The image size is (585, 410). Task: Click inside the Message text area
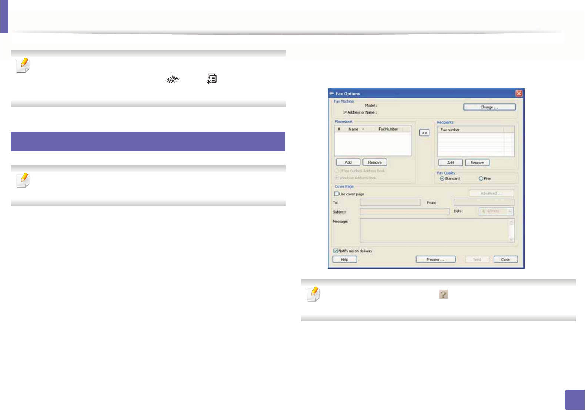[434, 231]
